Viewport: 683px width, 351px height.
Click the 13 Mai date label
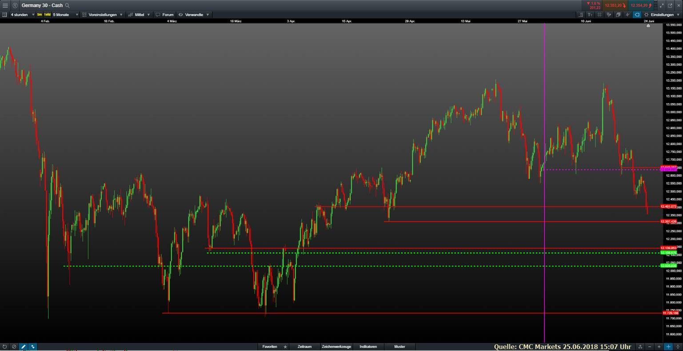(x=465, y=21)
